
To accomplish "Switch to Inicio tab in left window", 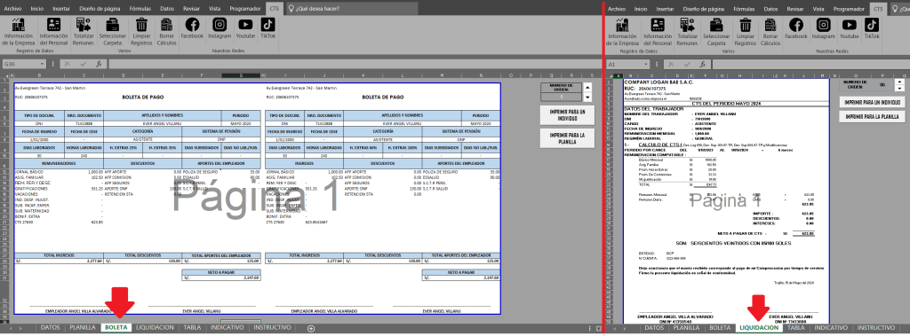I will point(36,9).
